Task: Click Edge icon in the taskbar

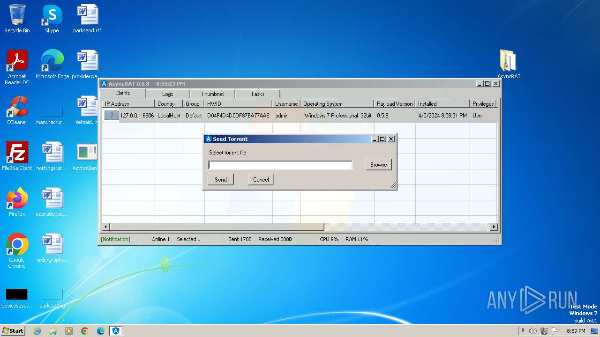Action: coord(101,331)
